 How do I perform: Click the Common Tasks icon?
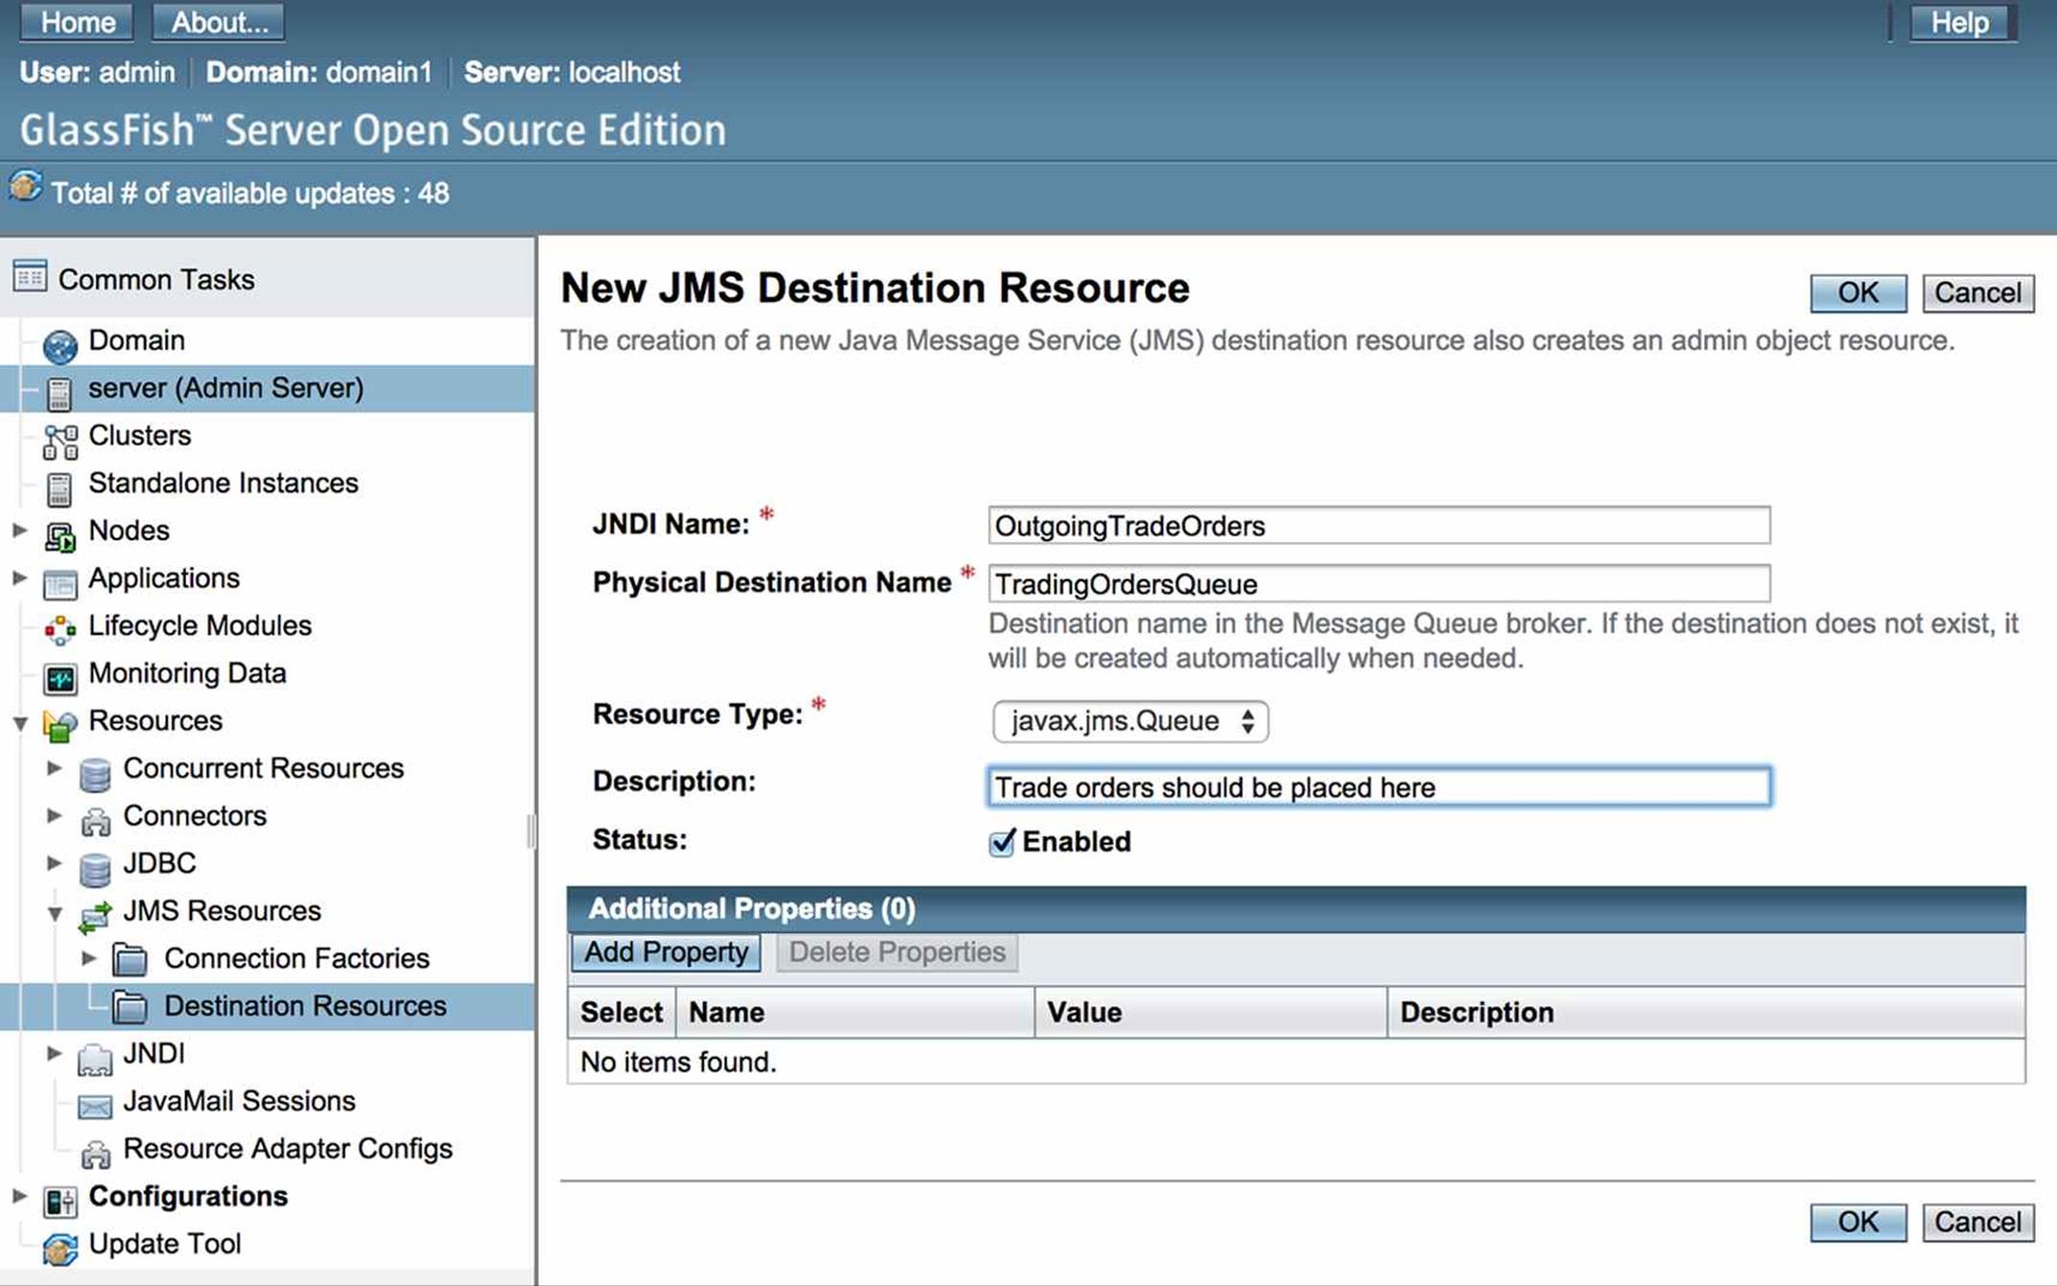pos(30,277)
